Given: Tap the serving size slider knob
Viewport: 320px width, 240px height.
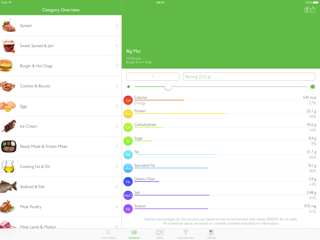Looking at the screenshot, I should pos(168,86).
